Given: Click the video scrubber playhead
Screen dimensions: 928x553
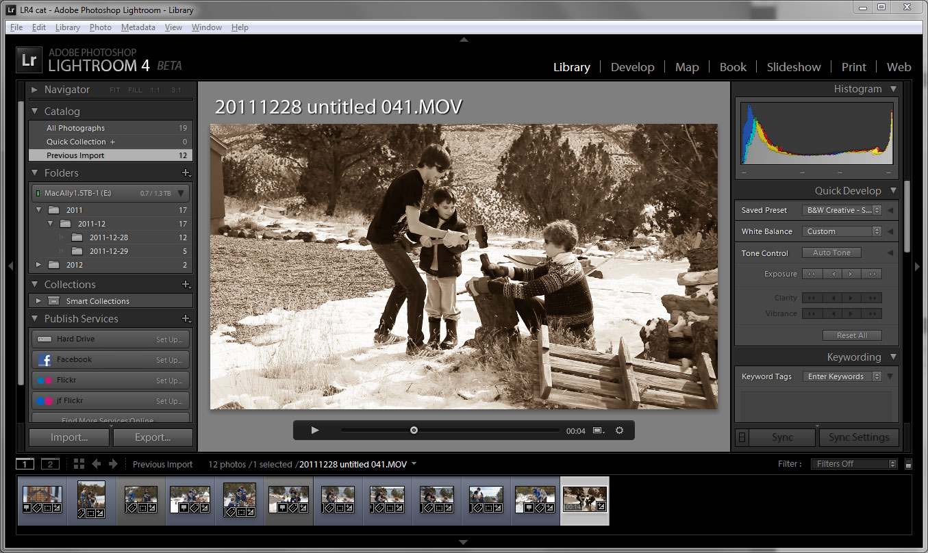Looking at the screenshot, I should point(414,430).
